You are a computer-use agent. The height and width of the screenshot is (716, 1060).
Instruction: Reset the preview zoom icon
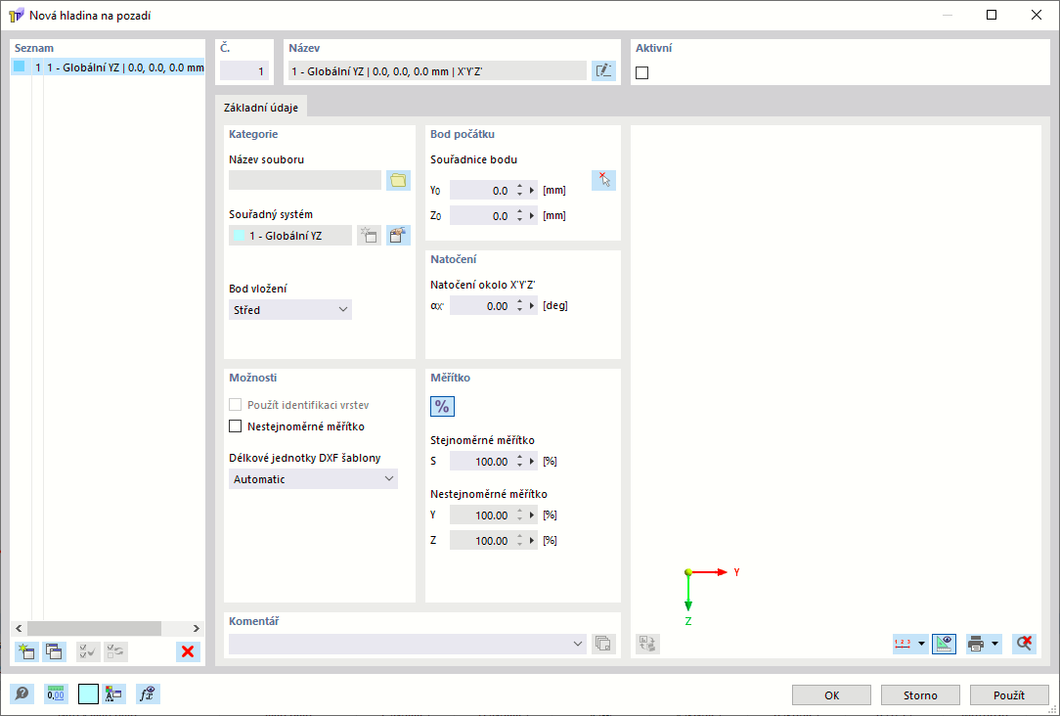tap(1024, 644)
